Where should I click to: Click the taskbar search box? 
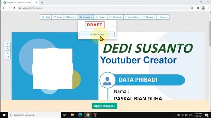[x=34, y=115]
